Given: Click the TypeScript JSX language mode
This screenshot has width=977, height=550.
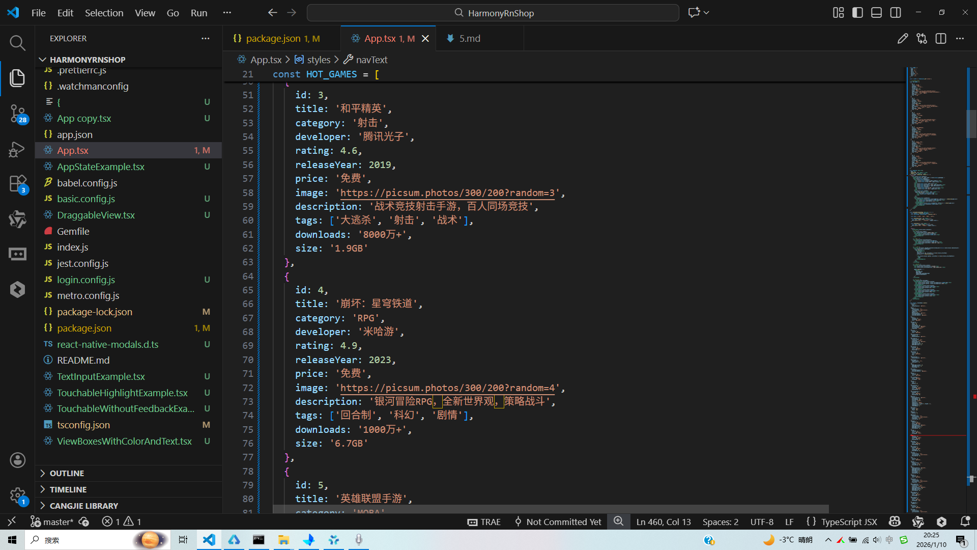Looking at the screenshot, I should click(x=849, y=521).
